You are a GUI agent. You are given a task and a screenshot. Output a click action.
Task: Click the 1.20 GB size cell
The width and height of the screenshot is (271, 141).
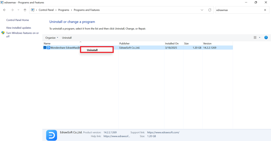(x=197, y=48)
